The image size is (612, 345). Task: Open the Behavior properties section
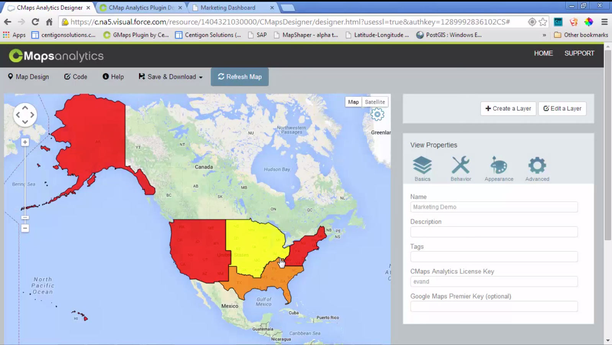click(x=461, y=168)
